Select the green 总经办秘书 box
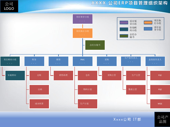 [95, 45]
